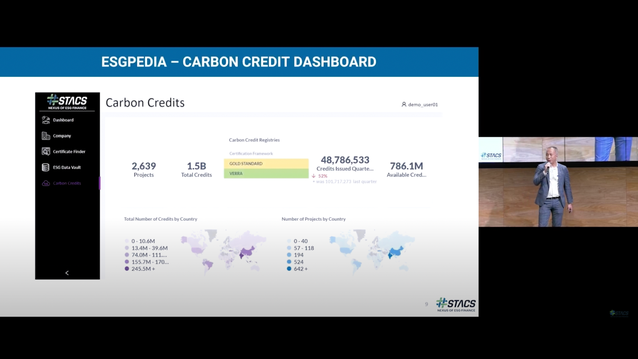This screenshot has width=638, height=359.
Task: Click the blue projects-by-country world map
Action: [372, 252]
